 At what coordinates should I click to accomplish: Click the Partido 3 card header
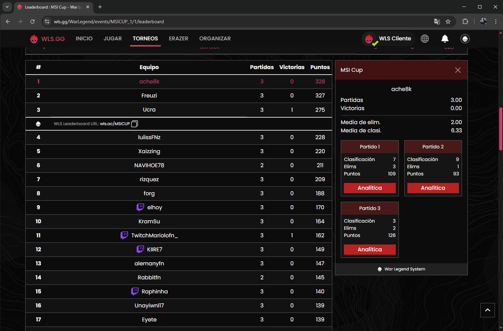[370, 209]
